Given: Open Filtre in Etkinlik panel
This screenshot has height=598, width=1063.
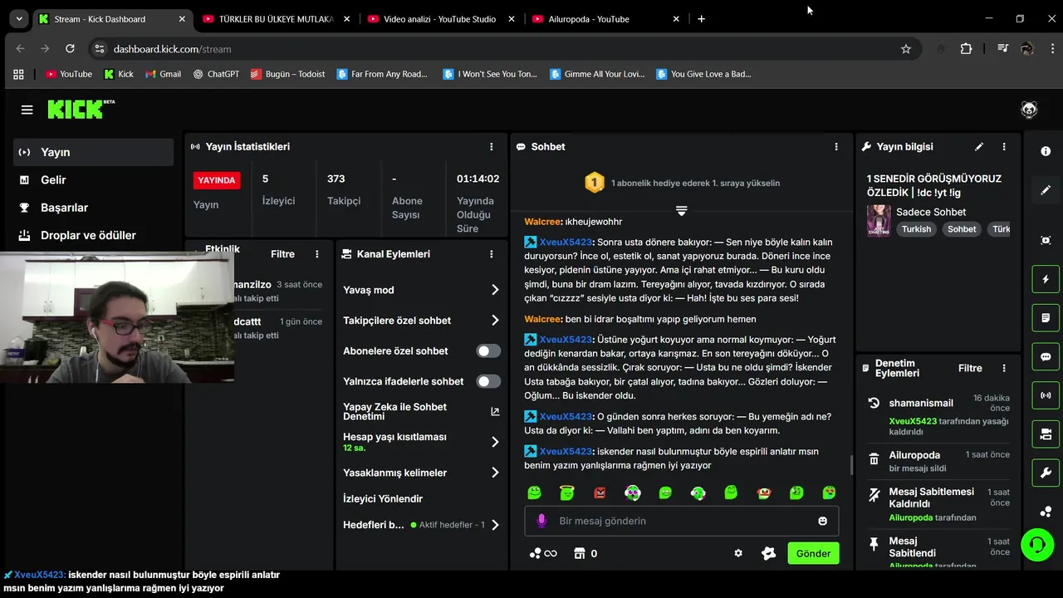Looking at the screenshot, I should pyautogui.click(x=282, y=254).
